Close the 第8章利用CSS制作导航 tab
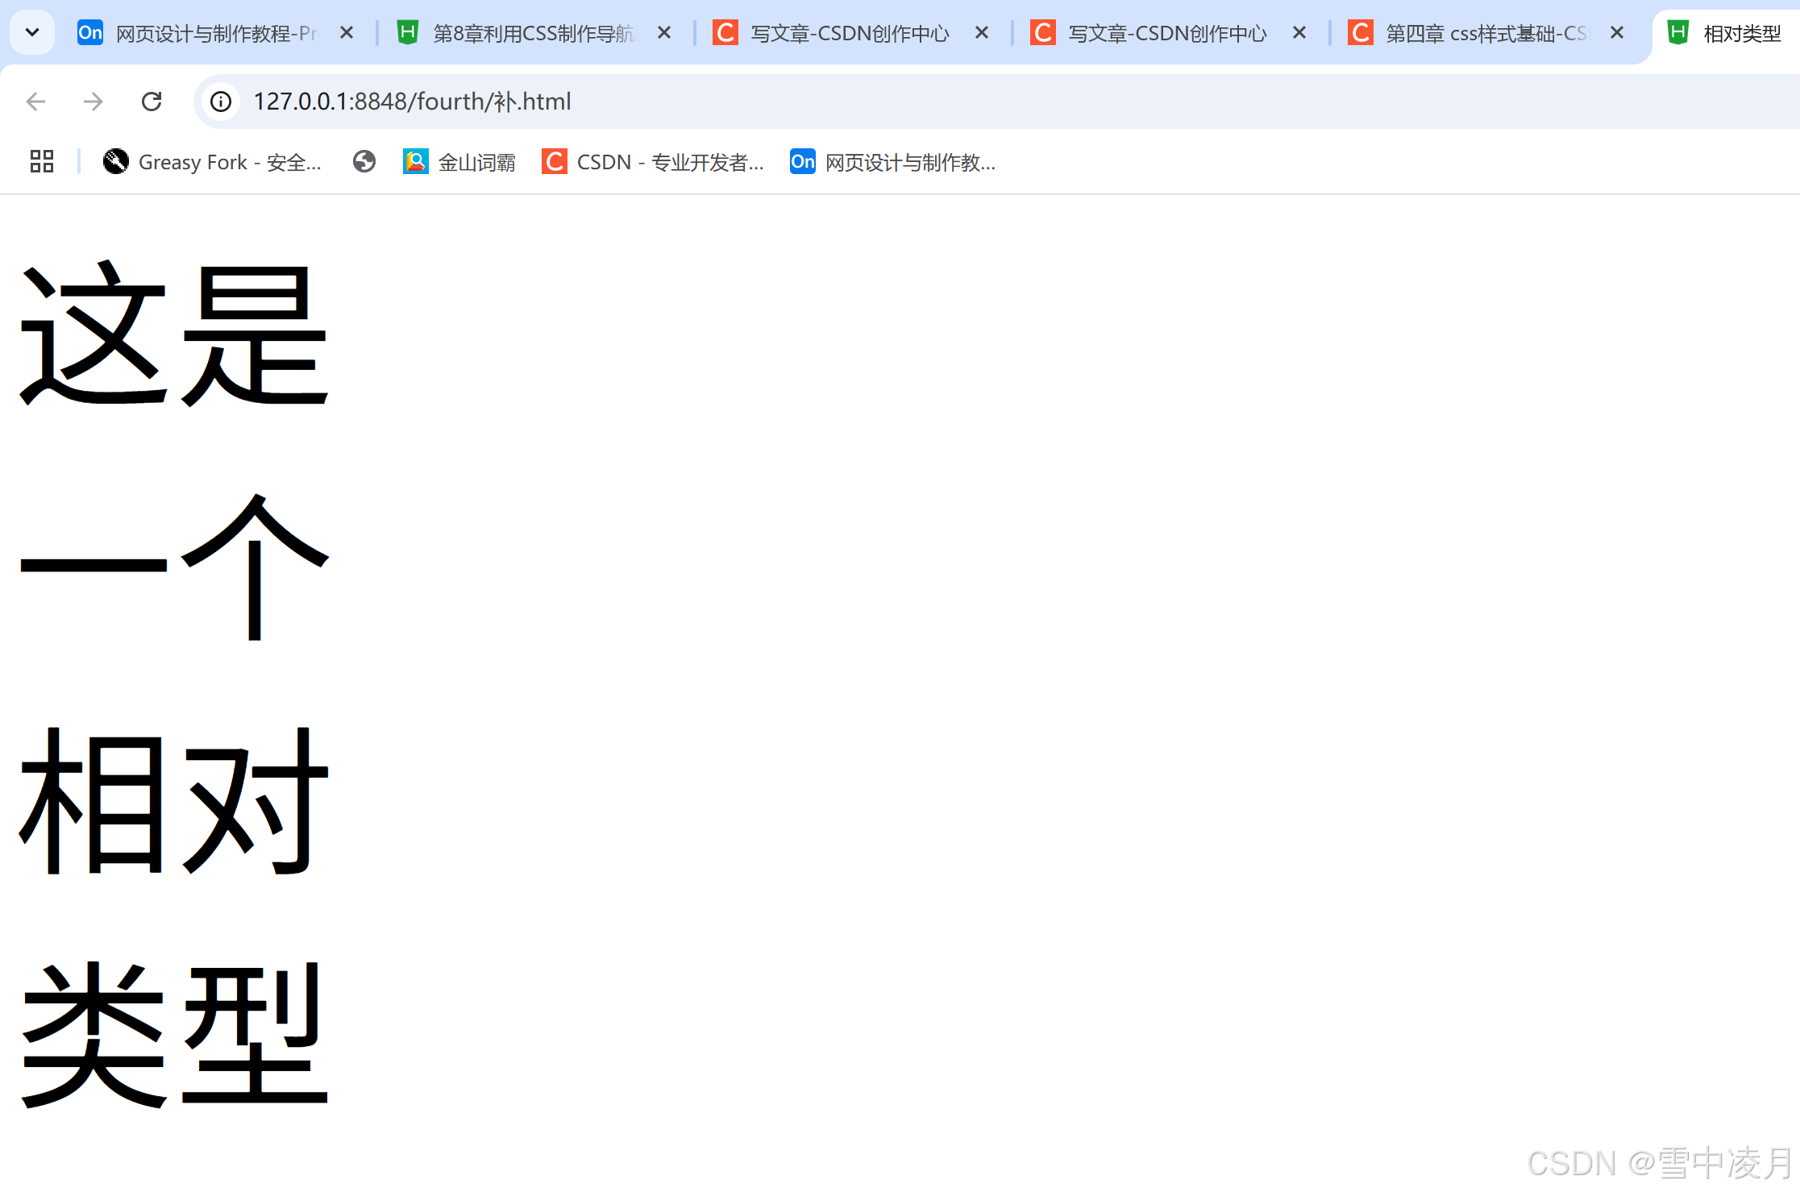The height and width of the screenshot is (1192, 1800). click(x=664, y=33)
